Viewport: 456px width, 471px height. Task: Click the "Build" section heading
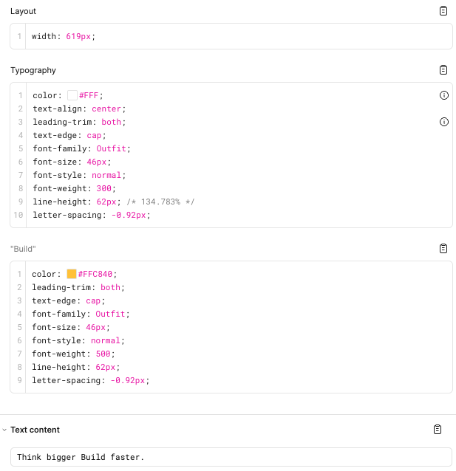tap(23, 249)
